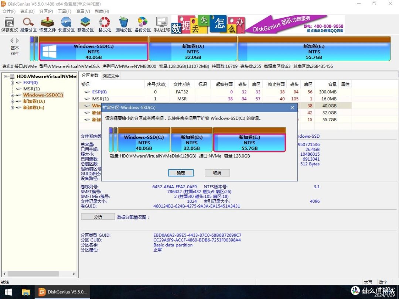Select 新加卷(E:) in the disk tree
The image size is (399, 299).
[x=34, y=107]
